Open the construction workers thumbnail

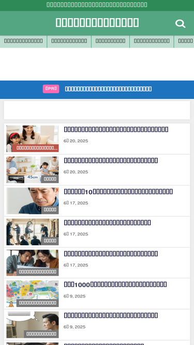(x=33, y=232)
